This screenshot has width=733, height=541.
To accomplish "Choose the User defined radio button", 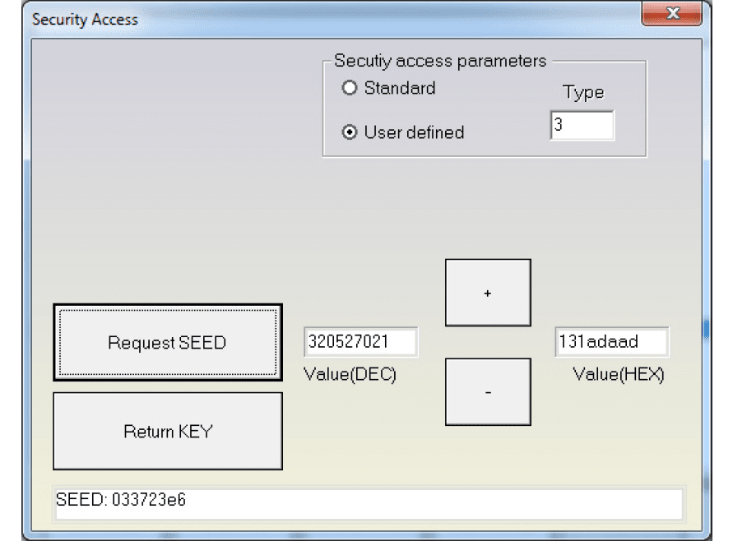I will click(x=350, y=132).
